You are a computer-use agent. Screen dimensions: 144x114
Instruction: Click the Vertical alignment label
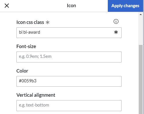point(36,95)
